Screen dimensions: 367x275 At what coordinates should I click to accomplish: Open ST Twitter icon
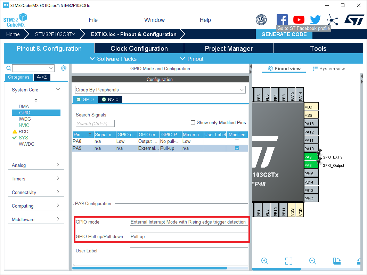click(x=315, y=20)
